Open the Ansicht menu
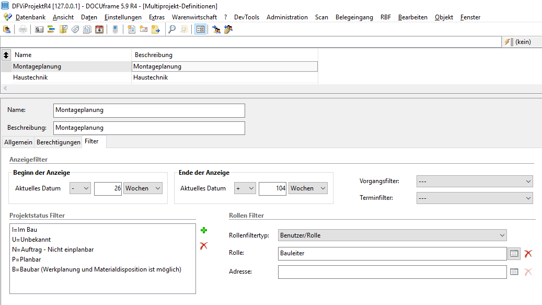This screenshot has height=305, width=542. (63, 17)
